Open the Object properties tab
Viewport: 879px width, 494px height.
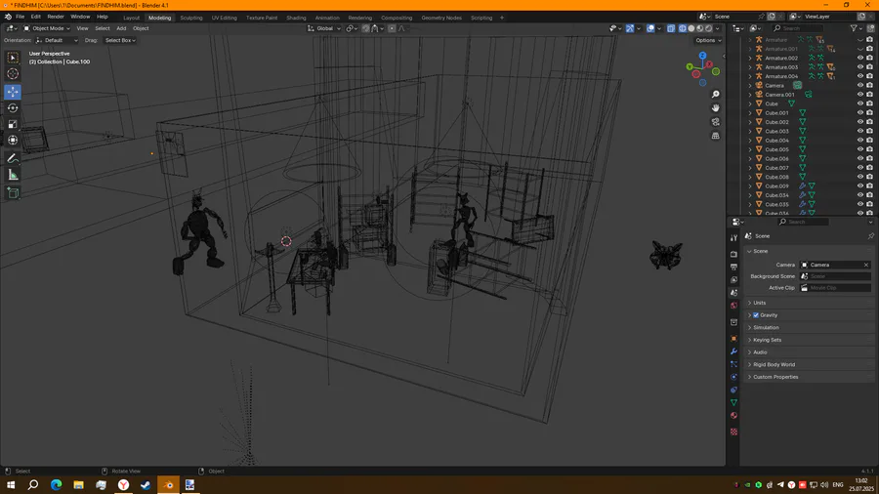pos(733,339)
